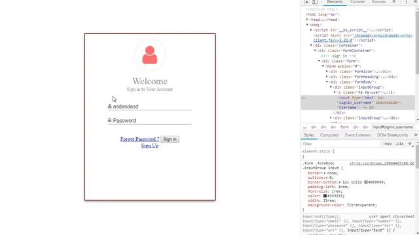Expand the border-bottom shorthand property triangle

coord(340,182)
